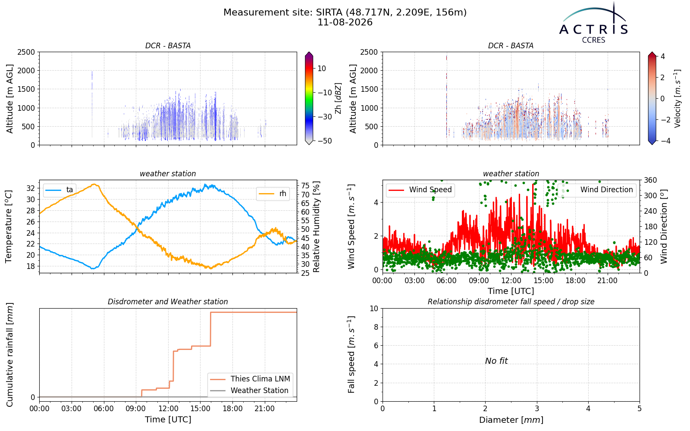Click the Zh reflectivity colorbar
The width and height of the screenshot is (690, 431).
(x=309, y=99)
